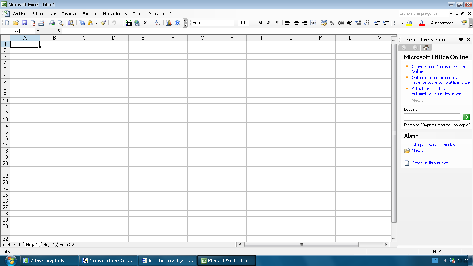Center cell text horizontally
Screen dimensions: 473x266
[x=296, y=23]
